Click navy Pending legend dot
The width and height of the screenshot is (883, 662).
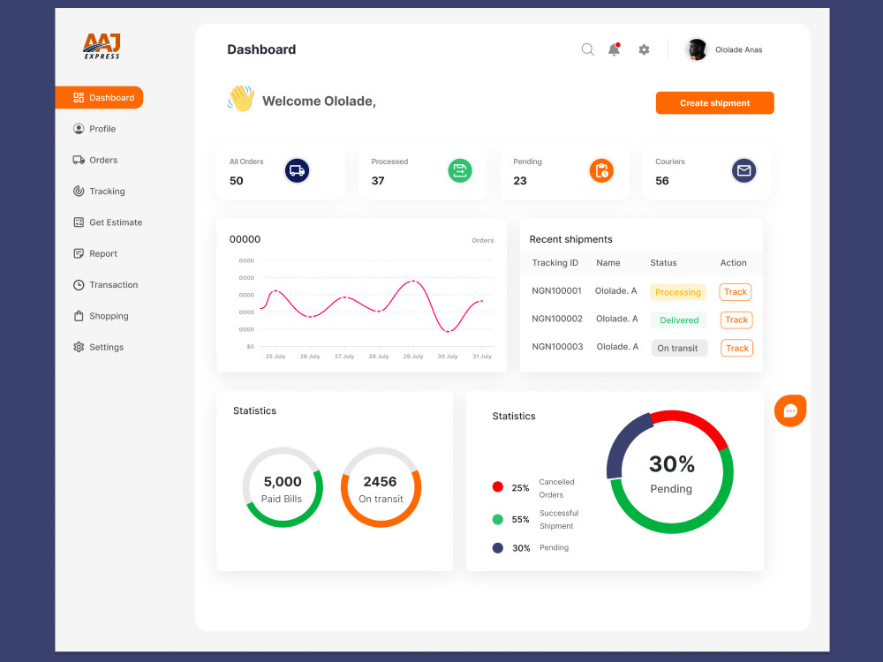(498, 548)
